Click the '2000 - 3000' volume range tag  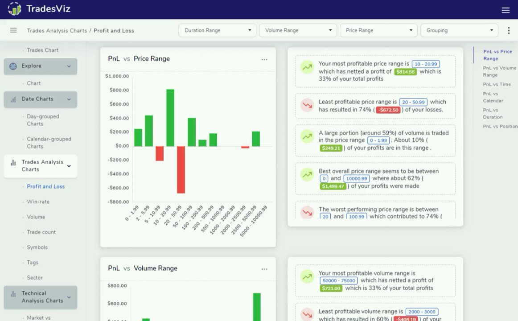coord(422,312)
